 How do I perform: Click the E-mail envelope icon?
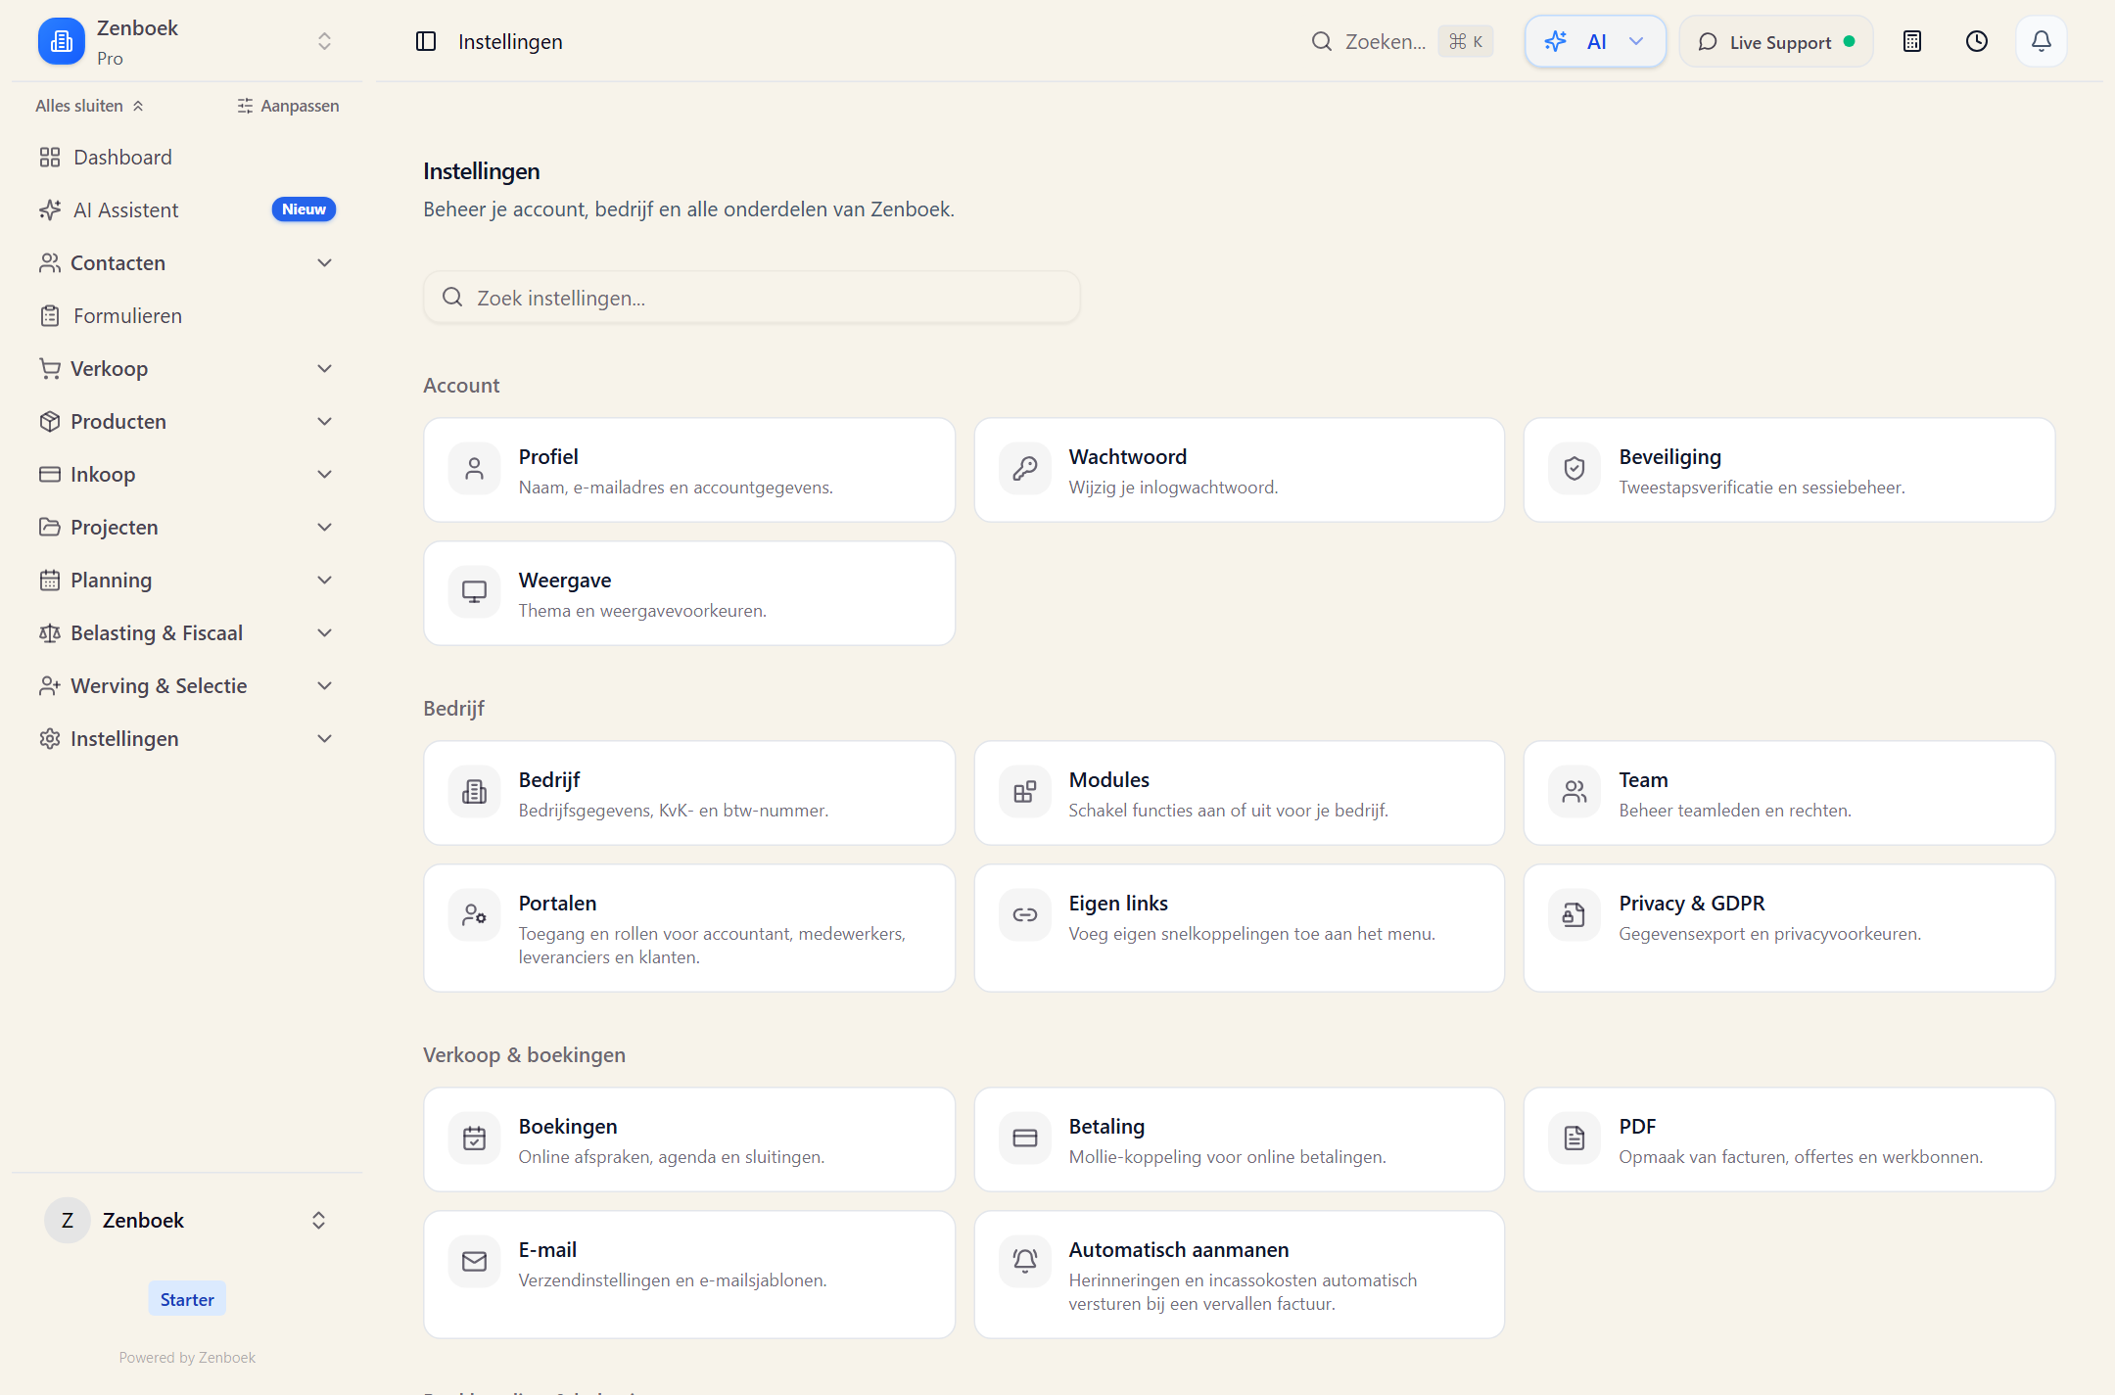point(475,1262)
